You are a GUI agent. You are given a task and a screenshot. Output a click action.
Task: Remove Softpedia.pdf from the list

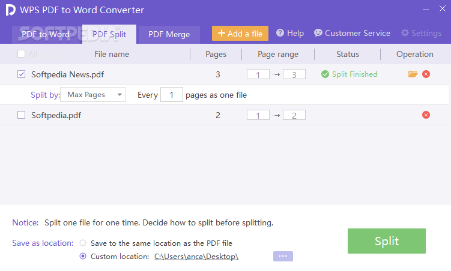[x=426, y=115]
